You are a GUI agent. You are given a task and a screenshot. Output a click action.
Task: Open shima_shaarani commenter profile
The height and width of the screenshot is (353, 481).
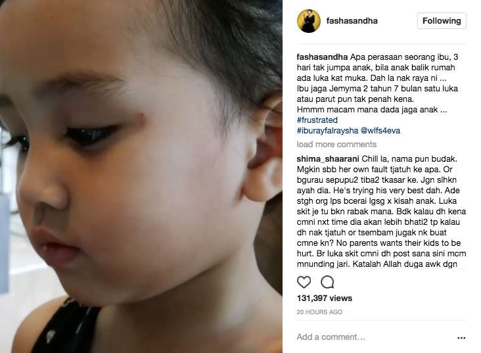pos(328,159)
